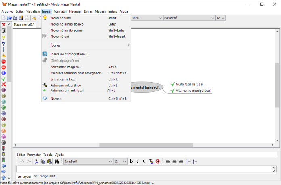Select the node Muito fácil de usar
Viewport: 281px width, 185px height.
187,84
